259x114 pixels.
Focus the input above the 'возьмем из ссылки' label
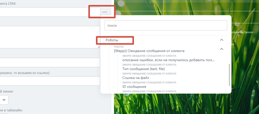point(50,62)
